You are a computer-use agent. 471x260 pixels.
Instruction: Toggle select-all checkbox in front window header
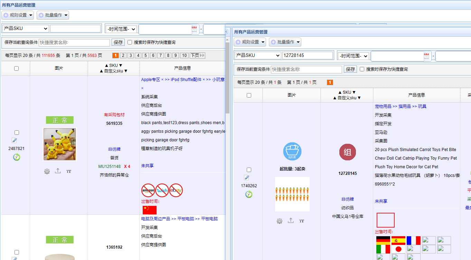coord(249,96)
